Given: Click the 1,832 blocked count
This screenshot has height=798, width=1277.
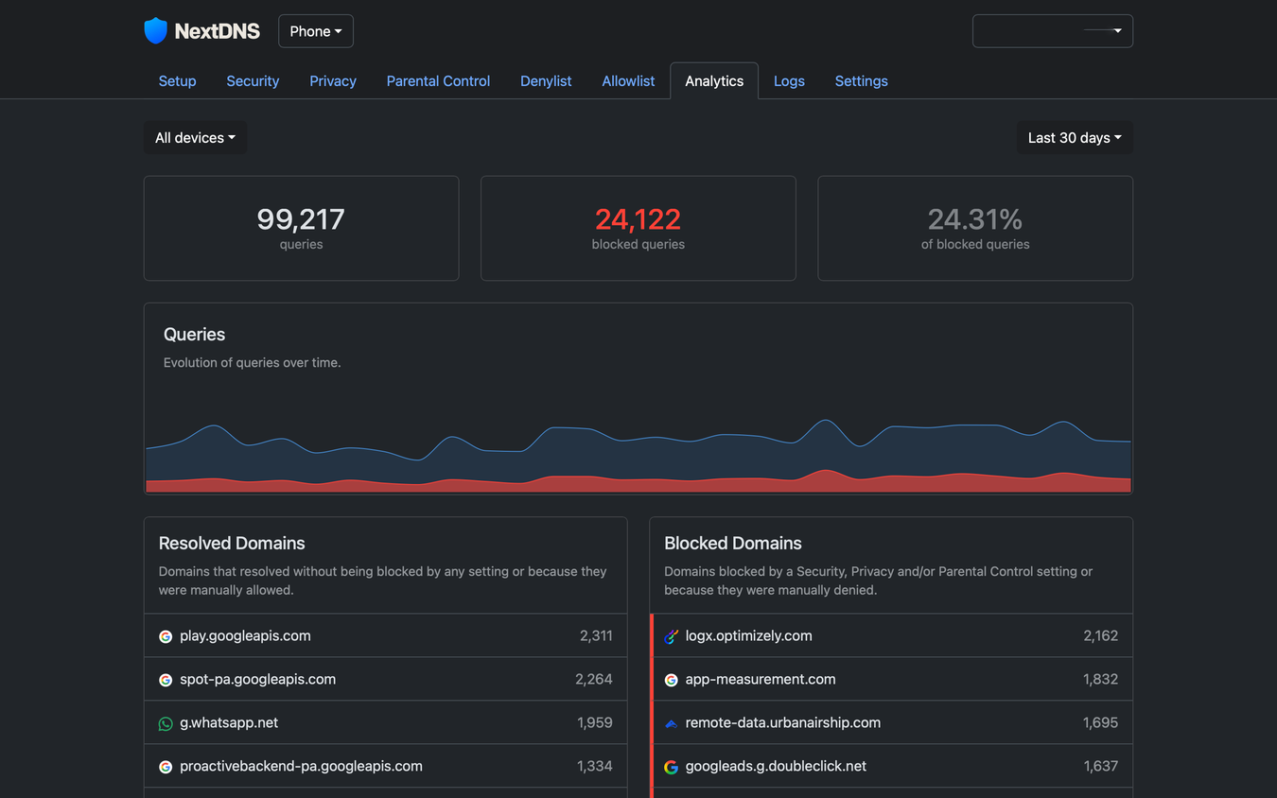Looking at the screenshot, I should coord(1101,680).
